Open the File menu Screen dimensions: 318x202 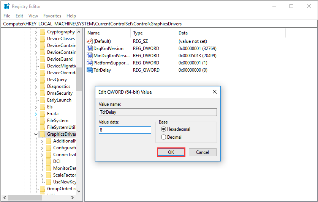7,16
